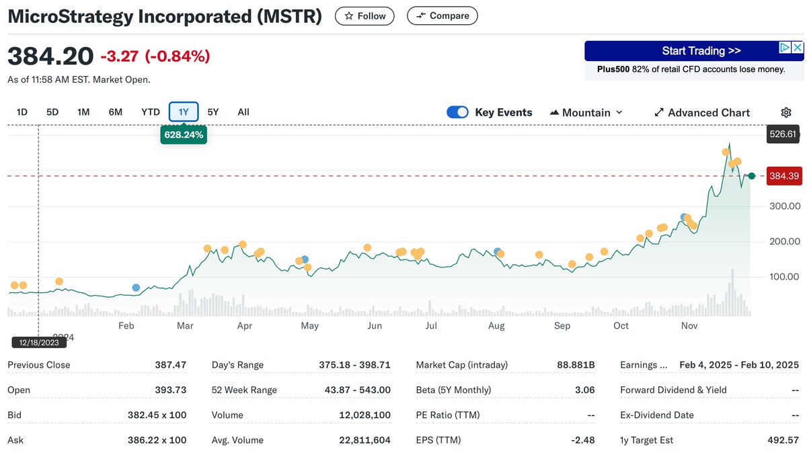
Task: Click the Ex-Dividend Date label
Action: (657, 415)
